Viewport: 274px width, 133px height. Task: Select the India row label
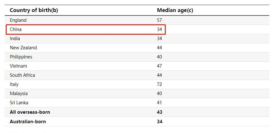15,39
